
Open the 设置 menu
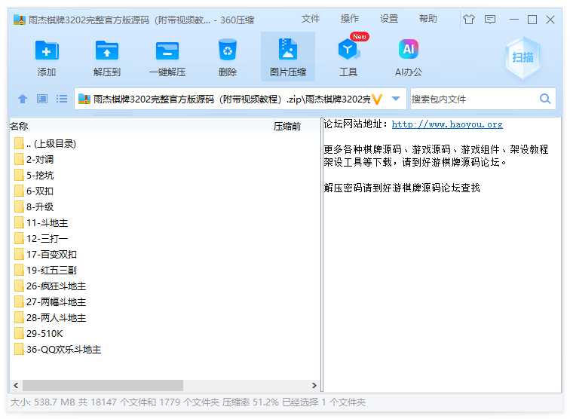[x=389, y=19]
